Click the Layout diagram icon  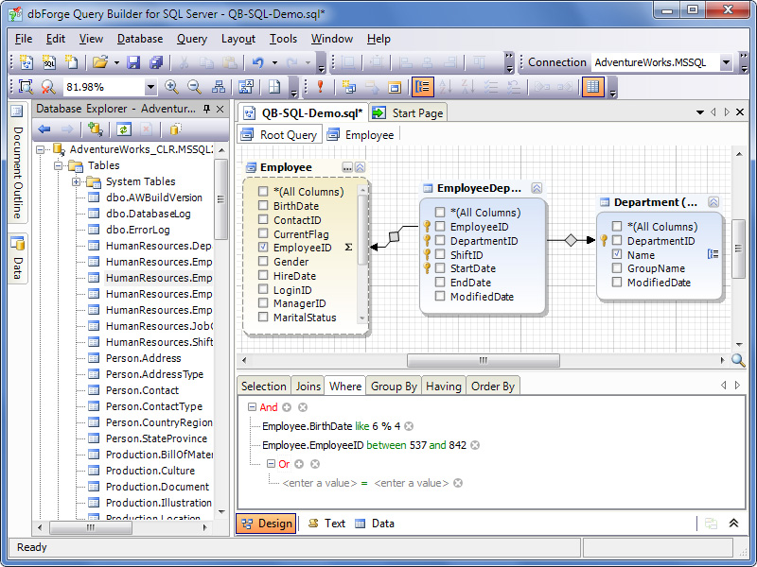pyautogui.click(x=219, y=87)
